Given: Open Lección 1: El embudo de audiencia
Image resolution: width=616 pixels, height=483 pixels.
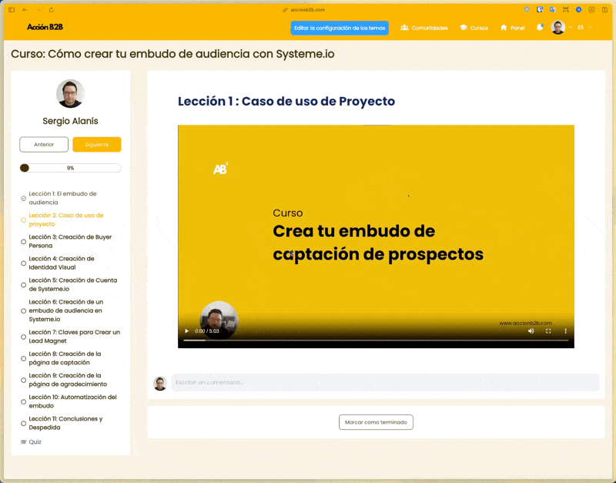Looking at the screenshot, I should (x=63, y=198).
